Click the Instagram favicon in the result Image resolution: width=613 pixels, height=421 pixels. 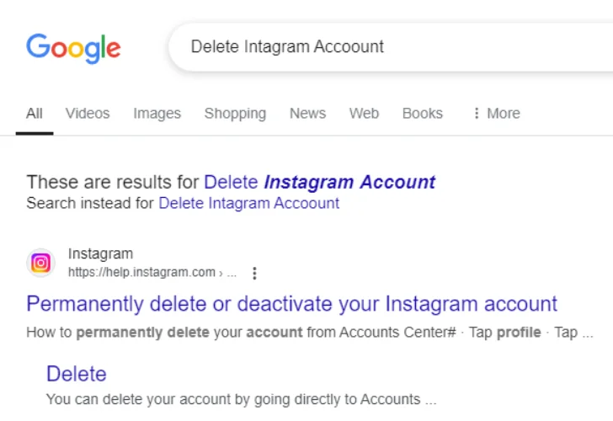[x=40, y=263]
